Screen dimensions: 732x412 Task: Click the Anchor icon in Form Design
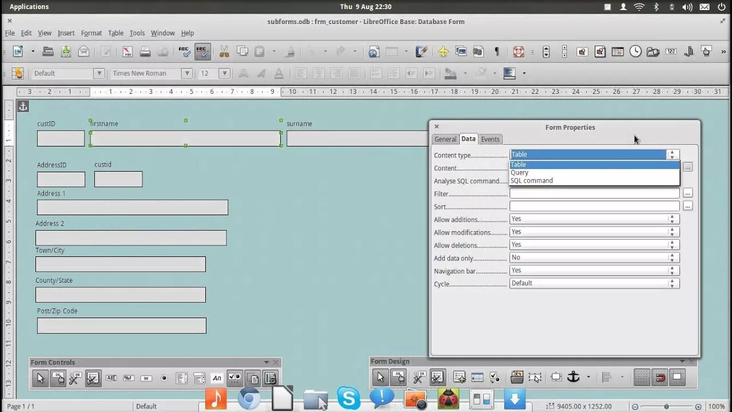tap(573, 377)
